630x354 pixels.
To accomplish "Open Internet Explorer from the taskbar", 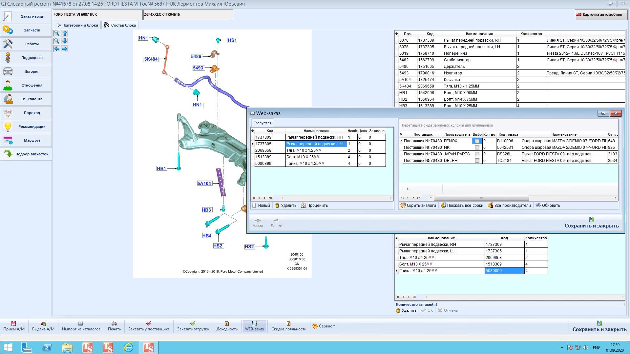I will (x=128, y=347).
